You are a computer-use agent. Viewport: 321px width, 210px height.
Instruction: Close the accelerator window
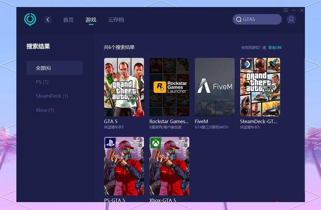302,10
